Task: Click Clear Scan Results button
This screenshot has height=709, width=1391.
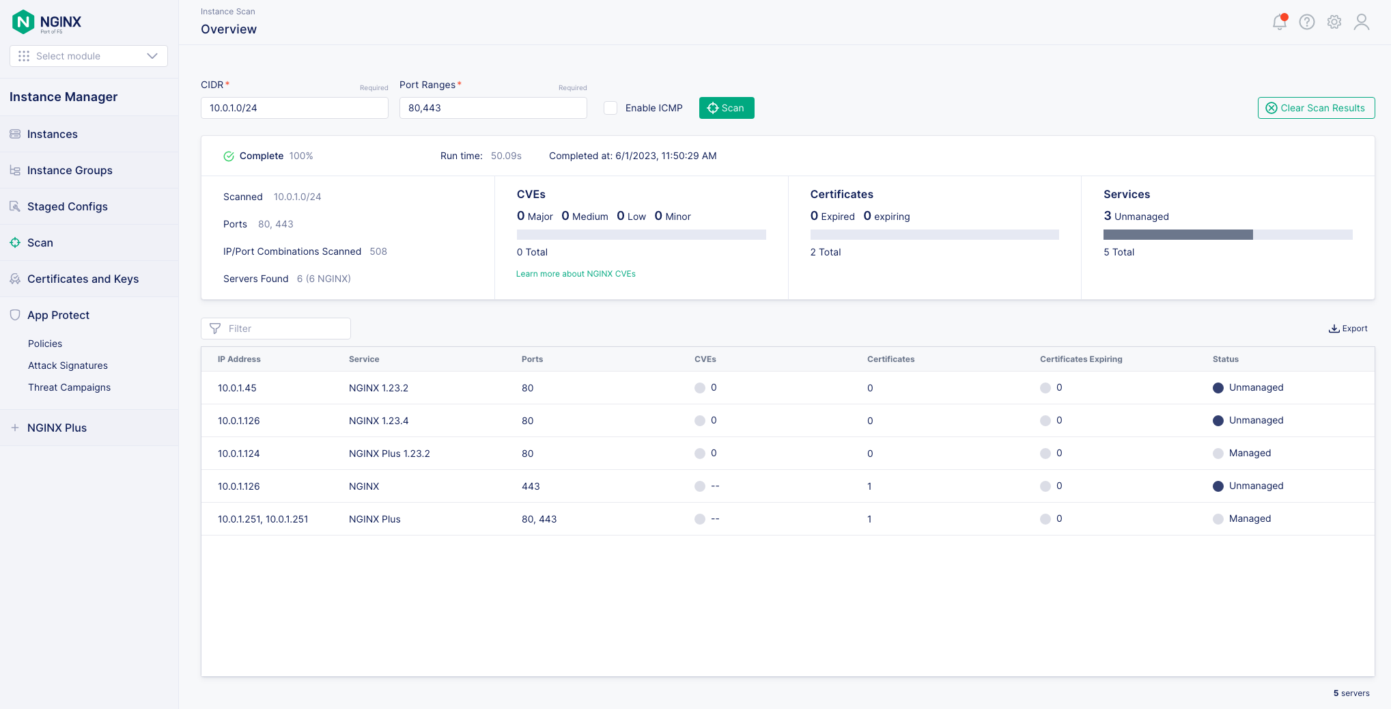Action: point(1315,108)
